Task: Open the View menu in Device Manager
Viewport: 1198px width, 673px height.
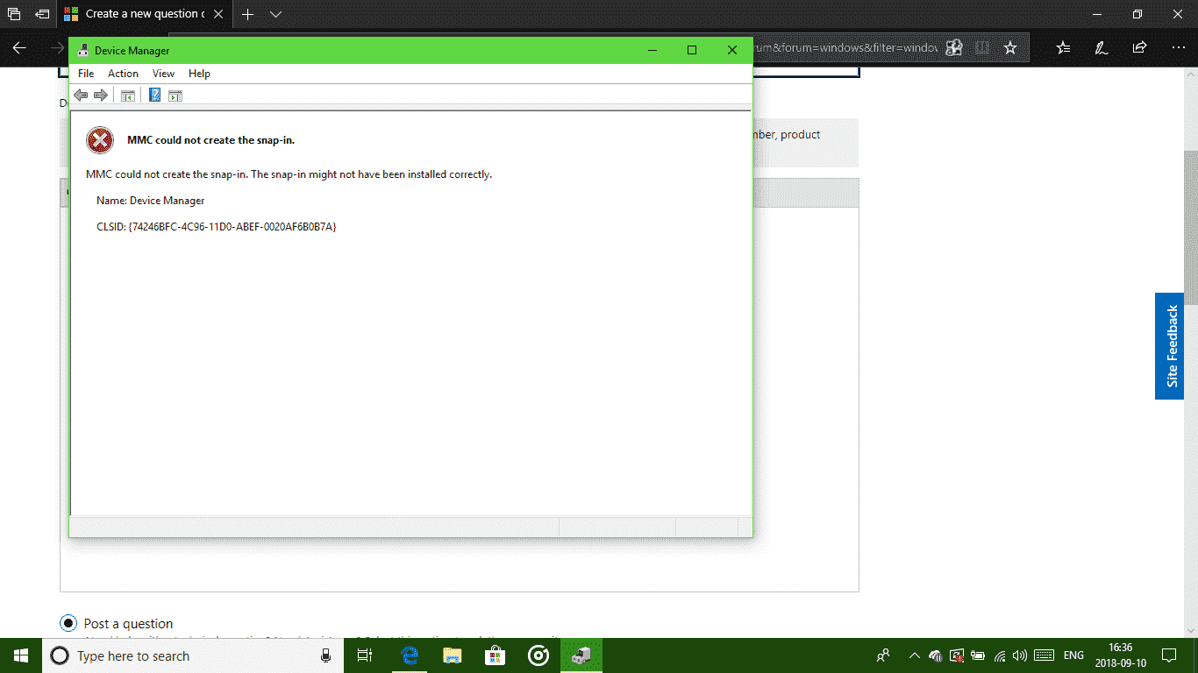Action: coord(163,74)
